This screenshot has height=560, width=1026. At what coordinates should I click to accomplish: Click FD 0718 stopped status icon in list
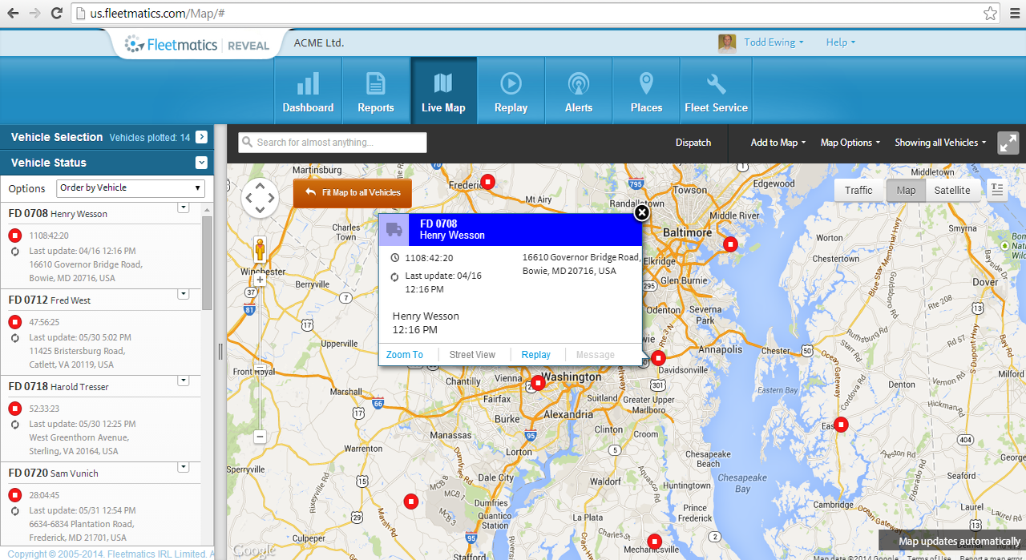(15, 409)
